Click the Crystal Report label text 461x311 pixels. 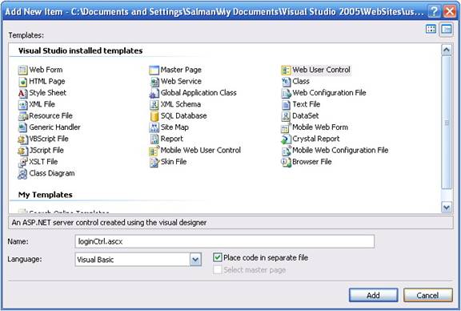(x=316, y=139)
